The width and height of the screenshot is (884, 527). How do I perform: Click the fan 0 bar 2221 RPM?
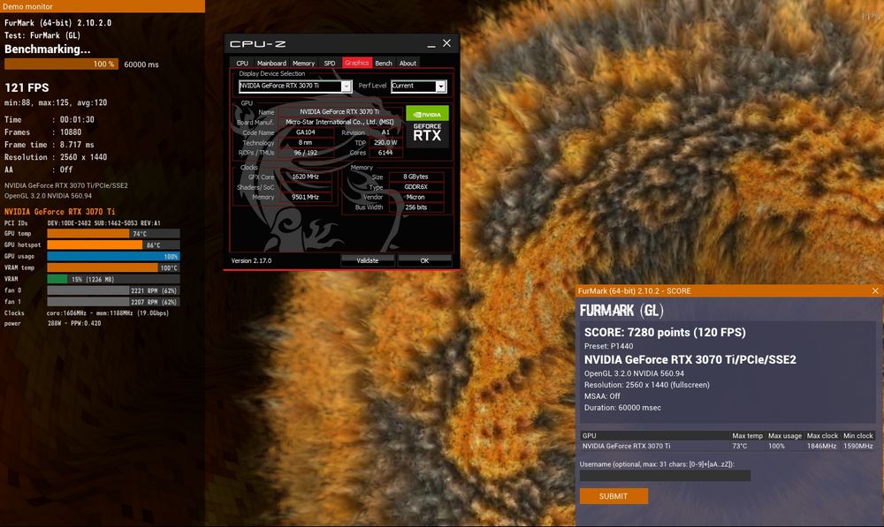pyautogui.click(x=113, y=290)
